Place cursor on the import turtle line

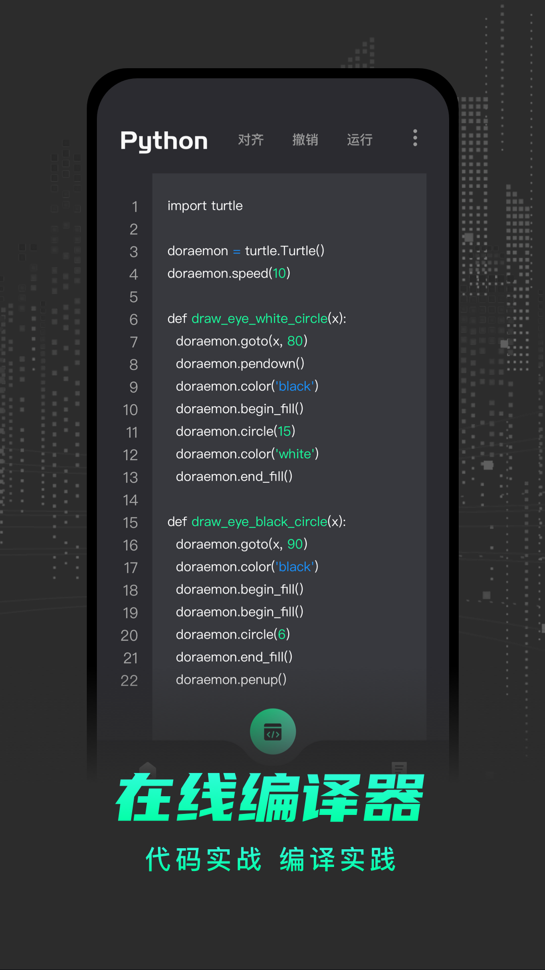(205, 206)
